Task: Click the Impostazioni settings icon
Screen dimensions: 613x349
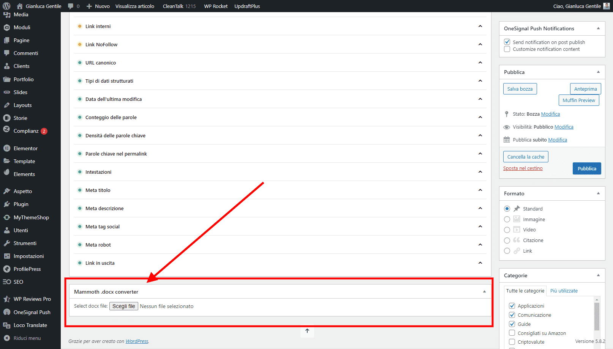Action: [x=6, y=256]
